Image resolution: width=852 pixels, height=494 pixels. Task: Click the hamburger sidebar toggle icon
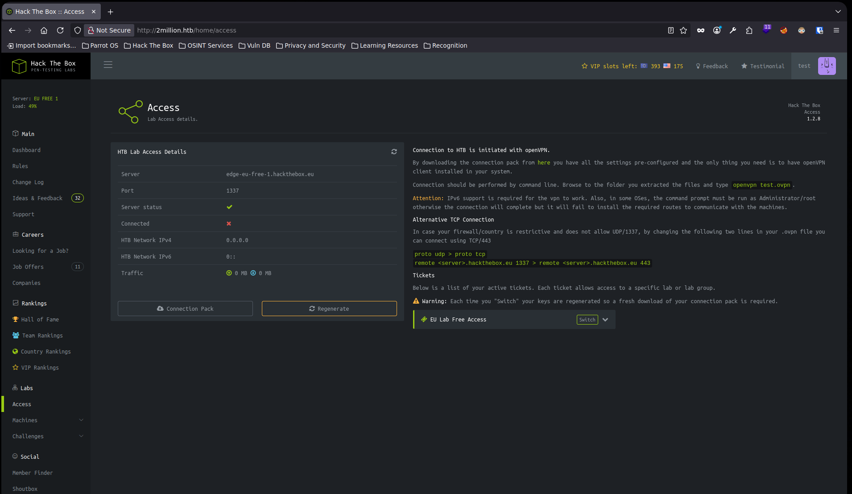(x=108, y=65)
